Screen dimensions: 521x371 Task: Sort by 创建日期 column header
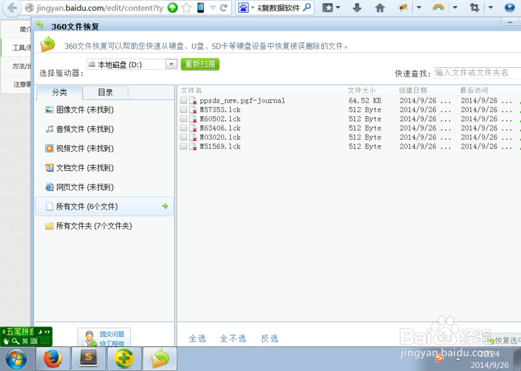pos(413,91)
